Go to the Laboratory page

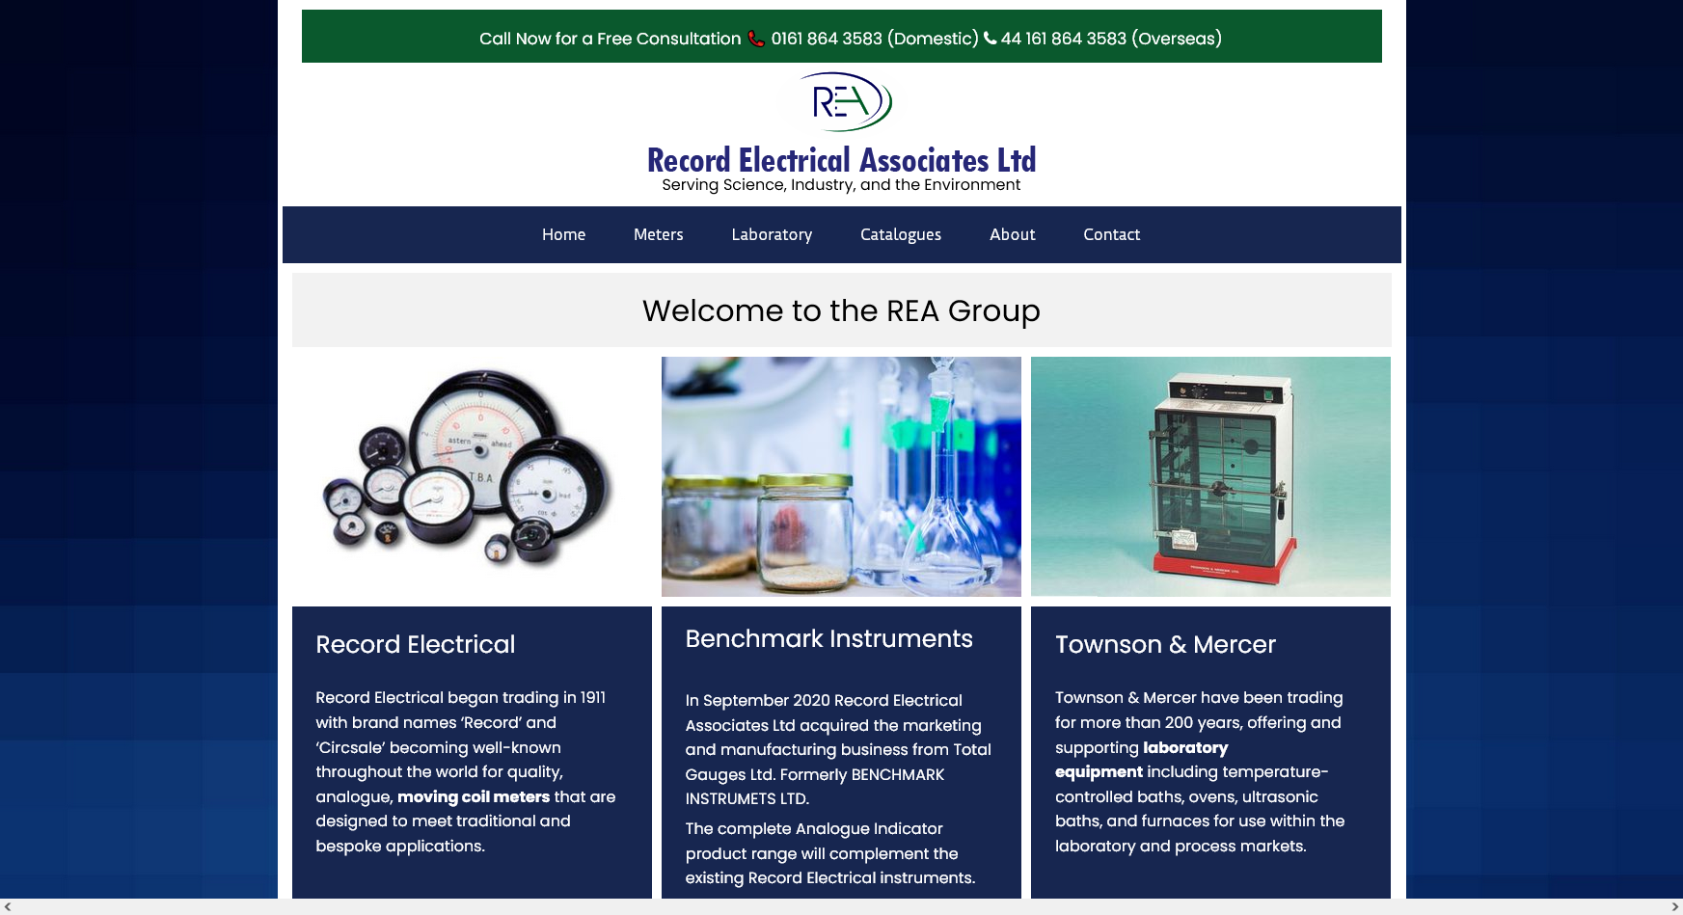[x=772, y=234]
